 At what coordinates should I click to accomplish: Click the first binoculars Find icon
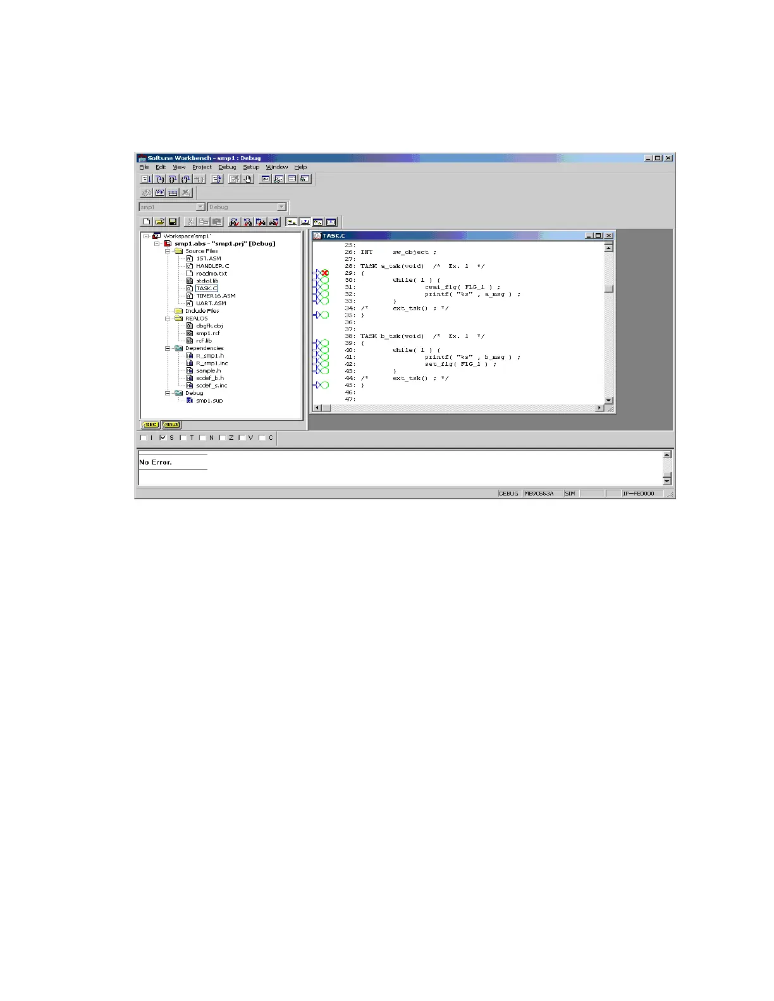234,222
